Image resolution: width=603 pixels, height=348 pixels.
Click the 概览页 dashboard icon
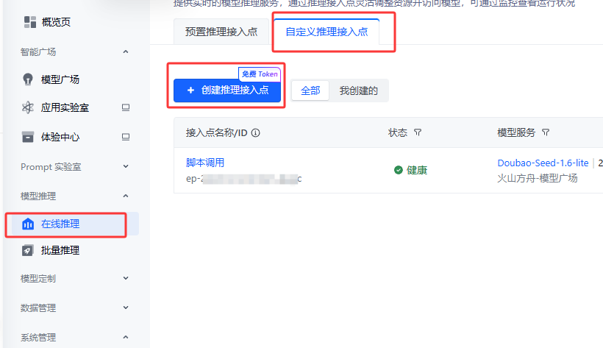point(30,22)
